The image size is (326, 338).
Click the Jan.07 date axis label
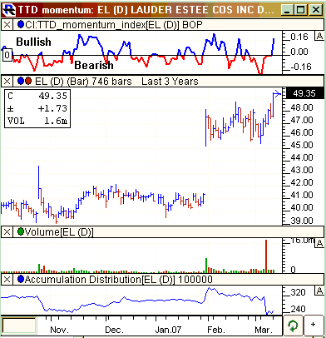168,330
